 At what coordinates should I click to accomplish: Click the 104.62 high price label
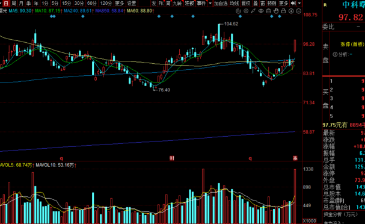pyautogui.click(x=231, y=24)
